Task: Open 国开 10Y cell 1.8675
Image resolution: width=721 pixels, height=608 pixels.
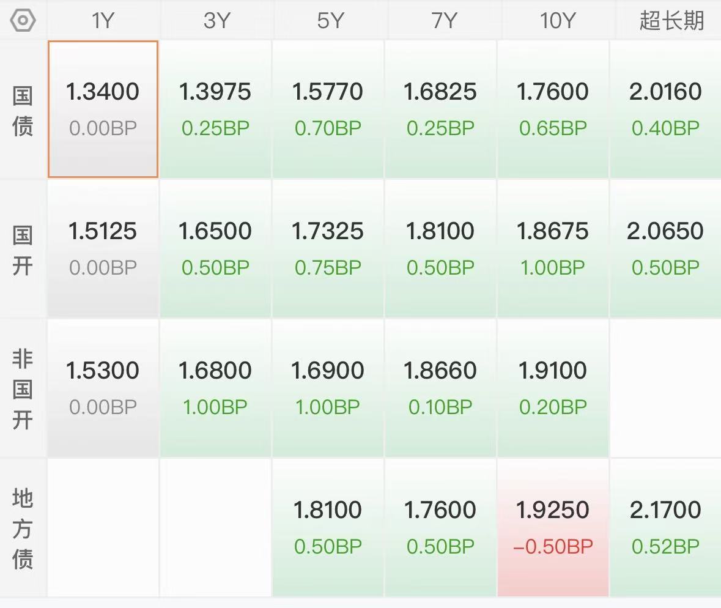Action: click(553, 248)
